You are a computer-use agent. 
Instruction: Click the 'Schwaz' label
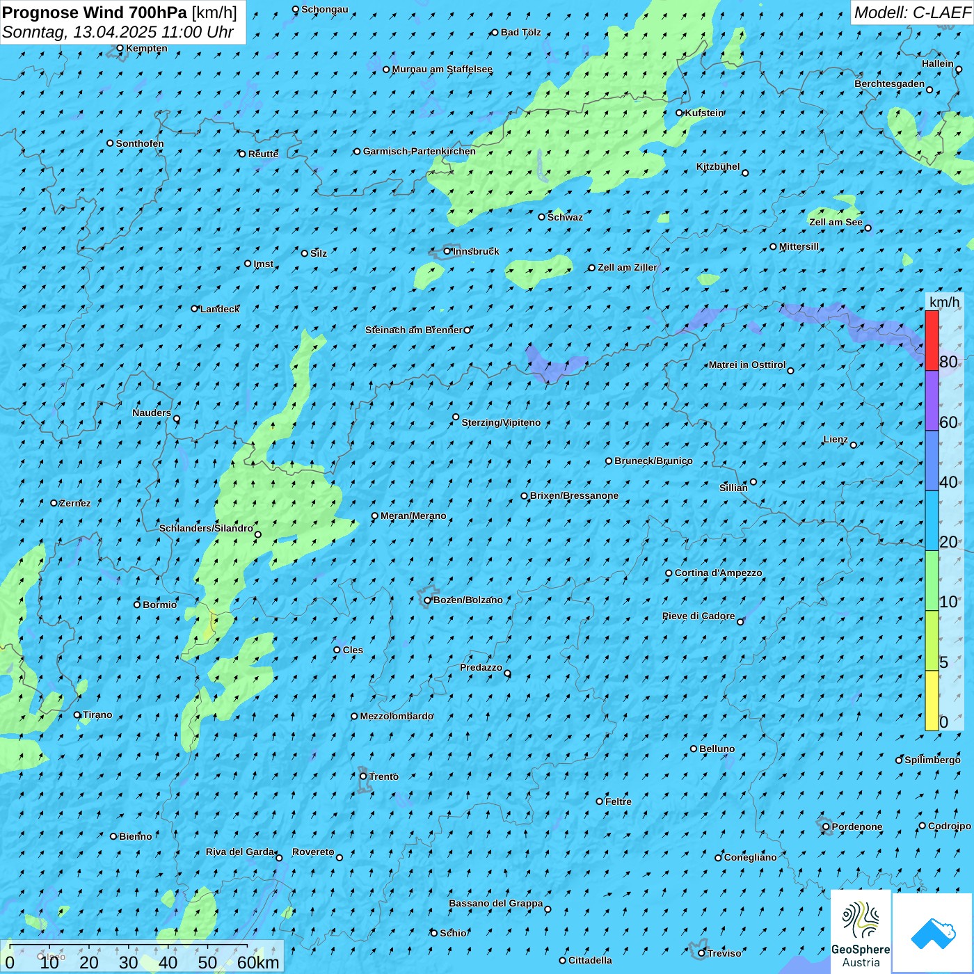click(x=565, y=217)
